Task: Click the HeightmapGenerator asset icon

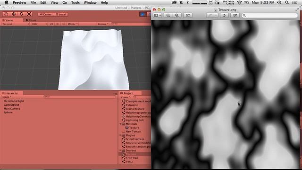Action: tap(124, 117)
